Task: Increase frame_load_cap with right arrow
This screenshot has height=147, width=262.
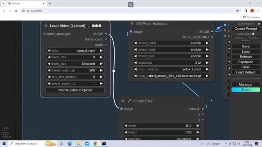Action: [x=101, y=70]
